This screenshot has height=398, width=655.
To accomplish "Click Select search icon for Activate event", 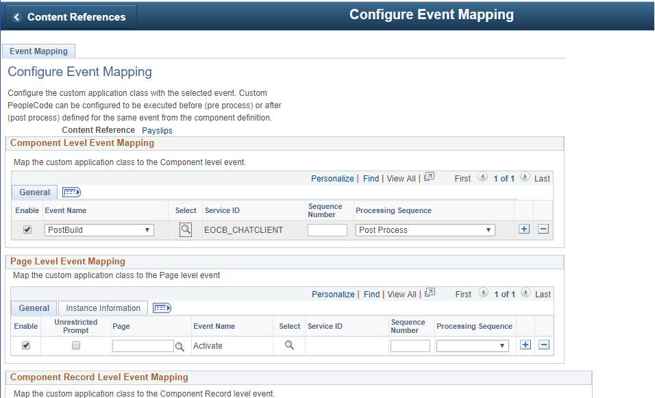I will coord(289,345).
